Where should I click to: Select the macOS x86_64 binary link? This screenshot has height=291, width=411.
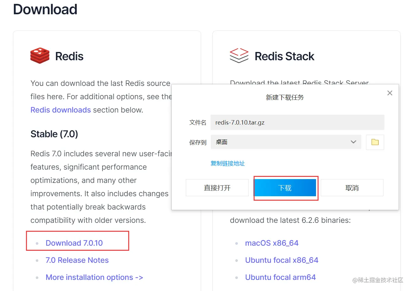click(272, 243)
